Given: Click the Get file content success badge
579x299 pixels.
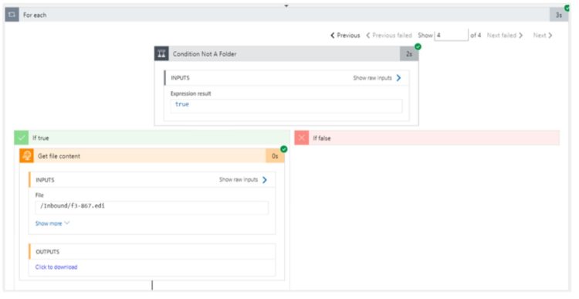Looking at the screenshot, I should (x=283, y=149).
